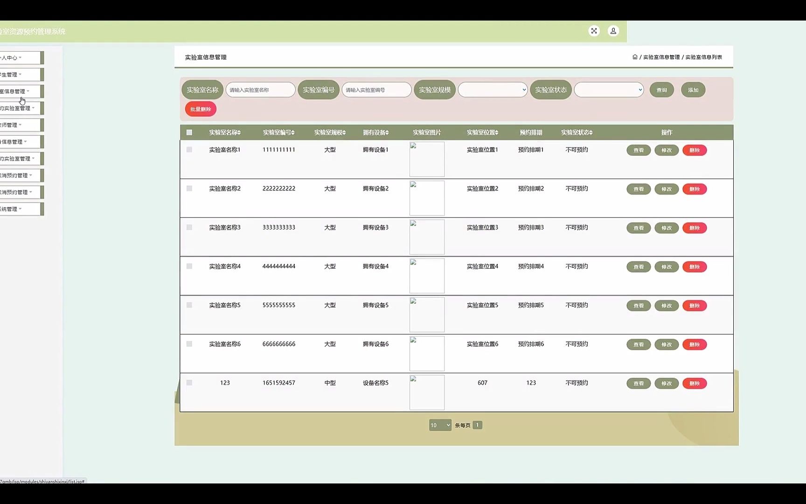Delete 实验室名称3 with 删除 button
The image size is (806, 504).
(x=695, y=228)
